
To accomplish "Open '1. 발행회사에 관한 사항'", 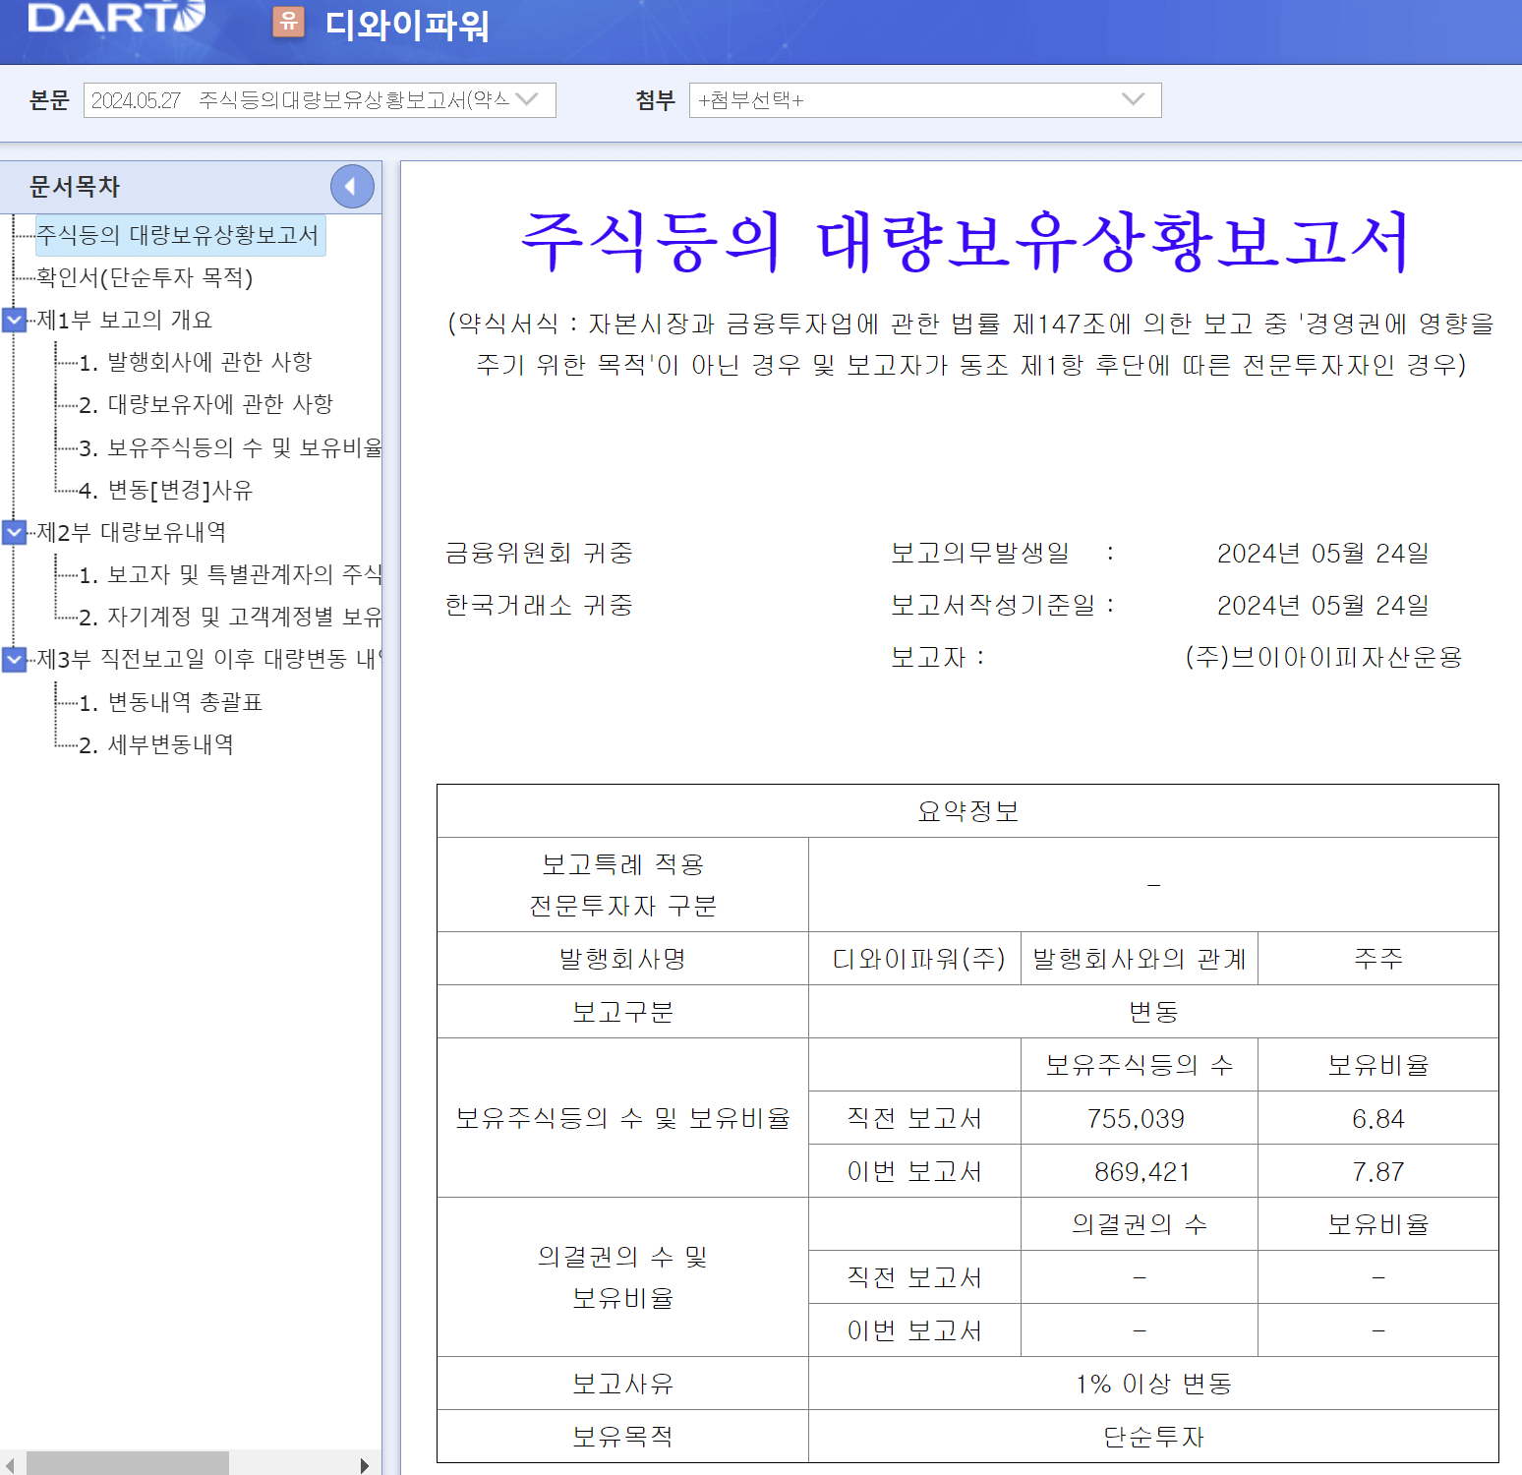I will pos(195,362).
